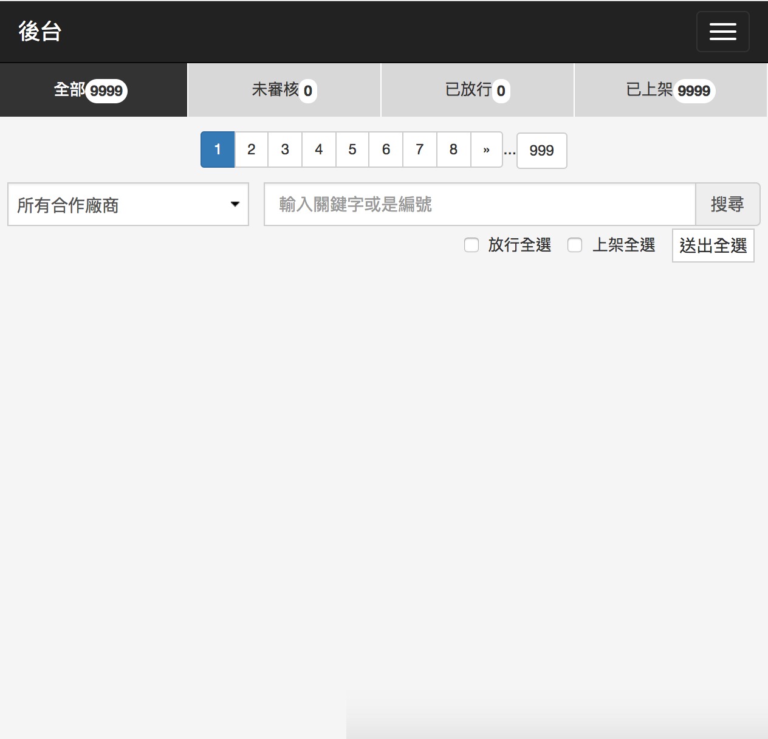
Task: Select page 7 in pagination
Action: [420, 150]
